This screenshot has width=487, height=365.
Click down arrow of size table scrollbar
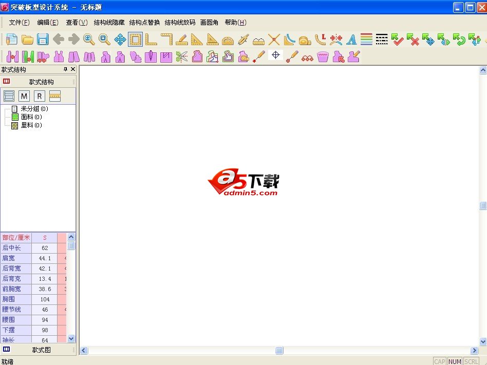(71, 339)
